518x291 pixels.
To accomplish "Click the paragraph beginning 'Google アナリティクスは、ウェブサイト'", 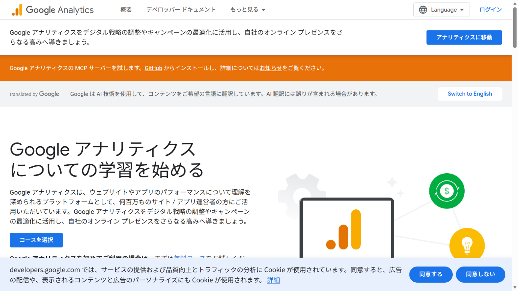I will coord(130,207).
